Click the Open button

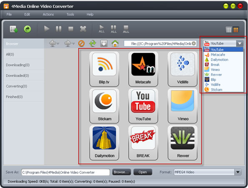click(x=143, y=172)
